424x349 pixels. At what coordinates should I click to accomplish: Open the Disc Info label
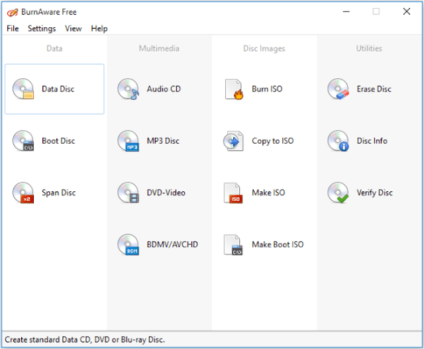point(372,141)
